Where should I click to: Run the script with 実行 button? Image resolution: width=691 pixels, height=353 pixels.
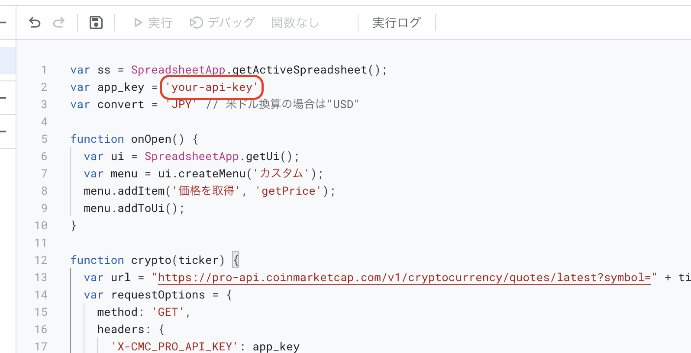tap(153, 22)
